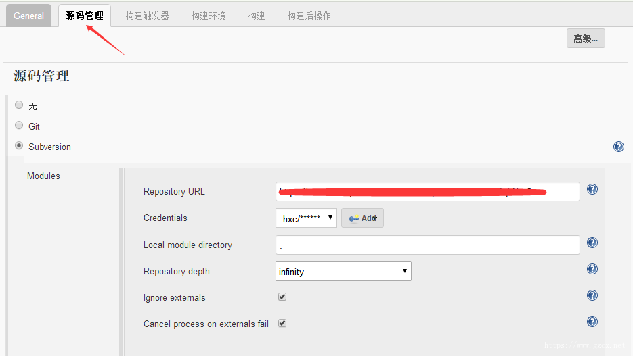Image resolution: width=633 pixels, height=356 pixels.
Task: Switch to the 构建 tab
Action: (257, 16)
